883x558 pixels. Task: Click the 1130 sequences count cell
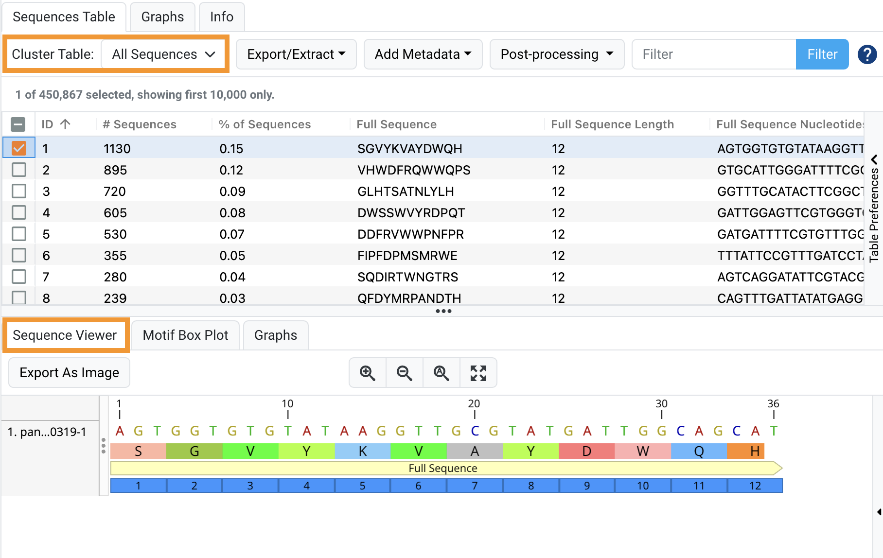(117, 149)
